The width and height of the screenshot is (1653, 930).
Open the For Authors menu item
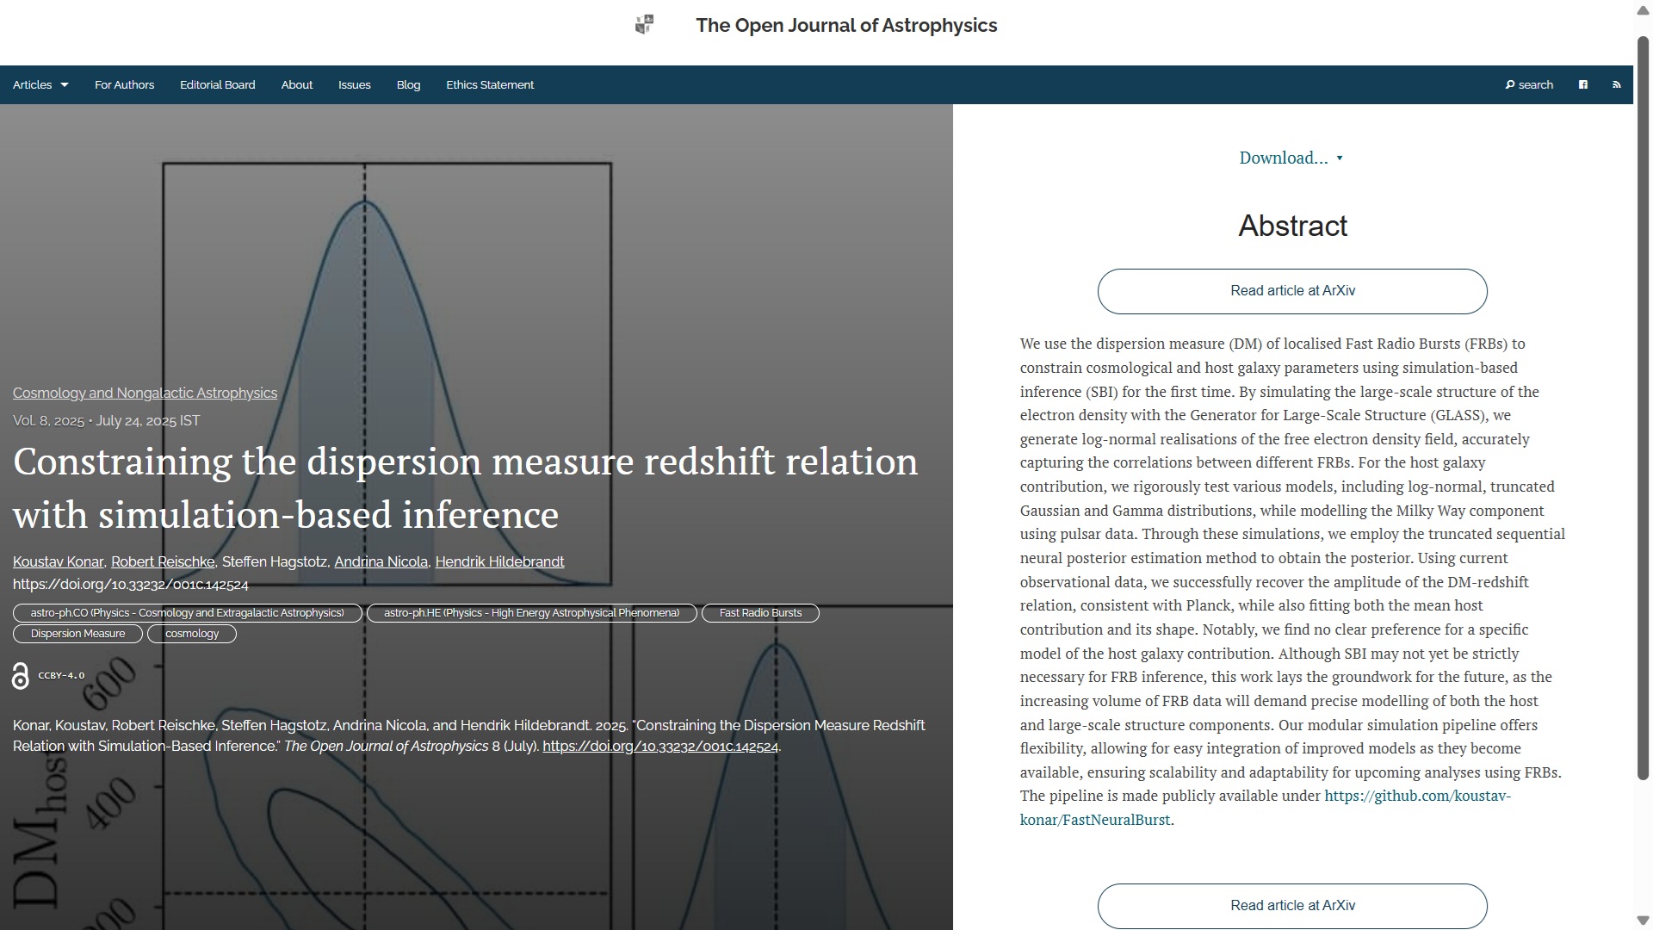(124, 84)
